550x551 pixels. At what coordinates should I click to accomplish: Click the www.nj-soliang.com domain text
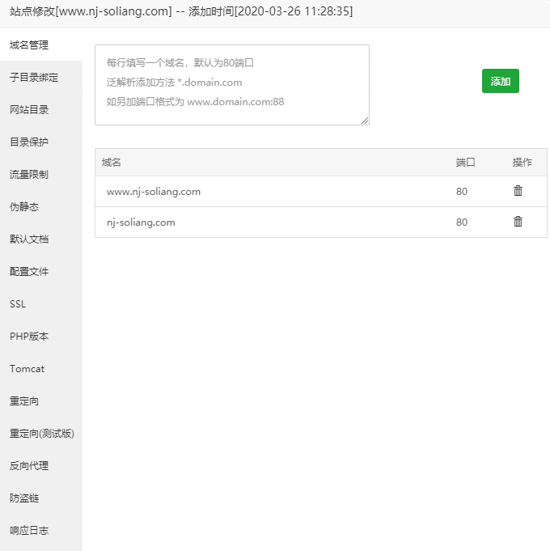click(154, 192)
